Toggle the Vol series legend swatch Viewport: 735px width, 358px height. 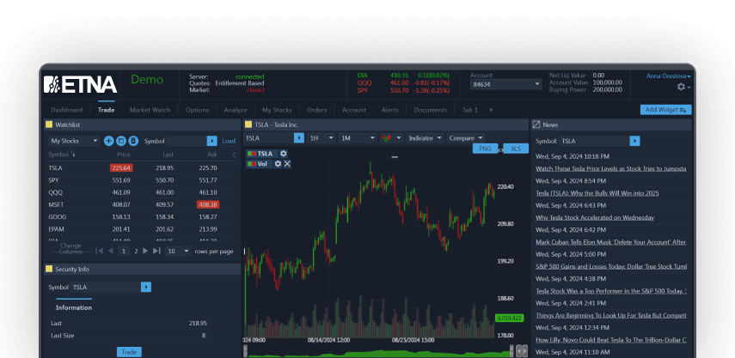click(251, 164)
